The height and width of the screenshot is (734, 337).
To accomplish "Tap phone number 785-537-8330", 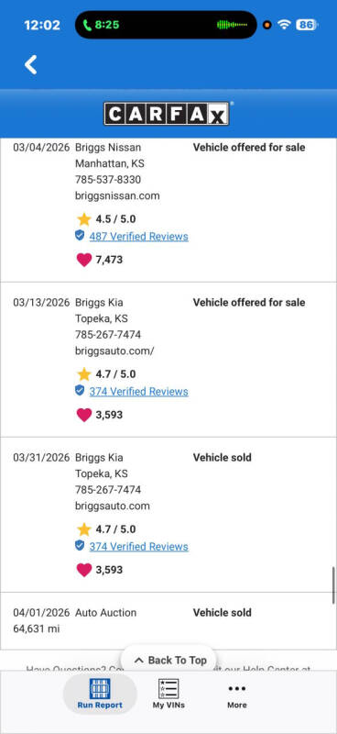I will pos(108,180).
